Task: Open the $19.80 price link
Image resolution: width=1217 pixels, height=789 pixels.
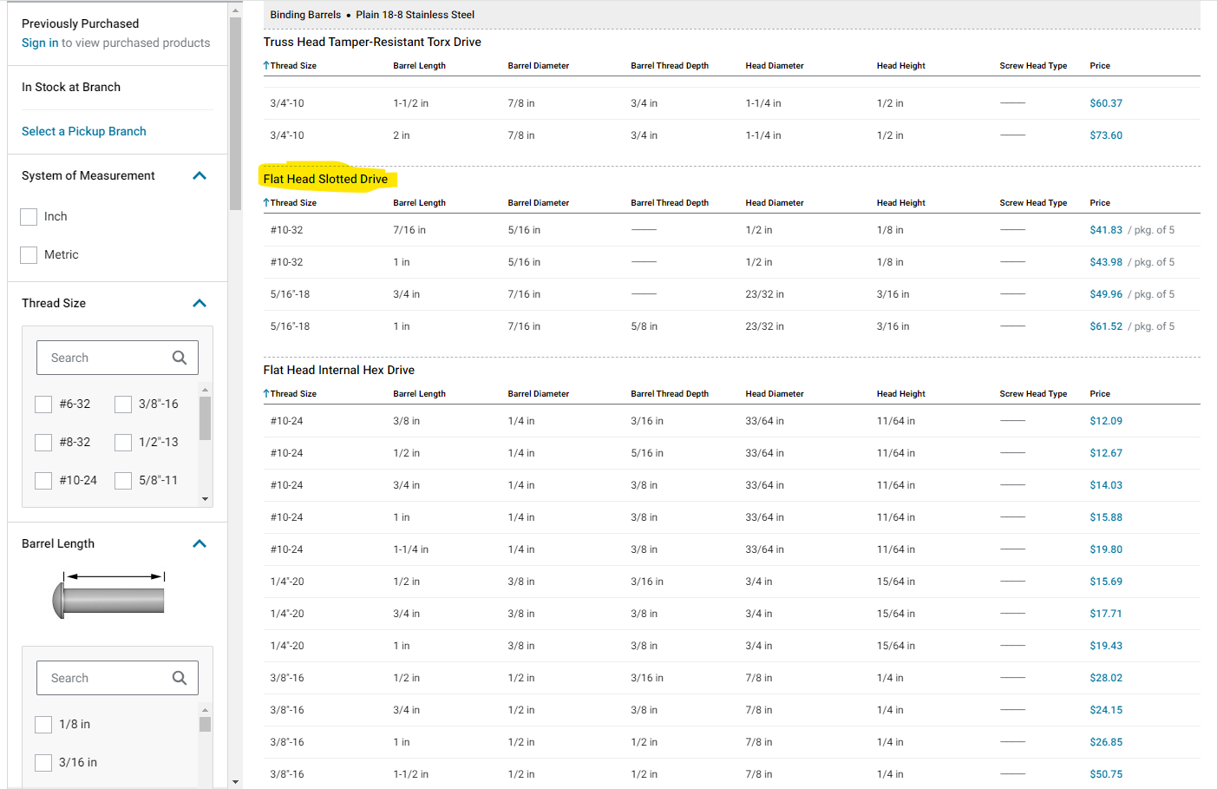Action: (x=1106, y=549)
